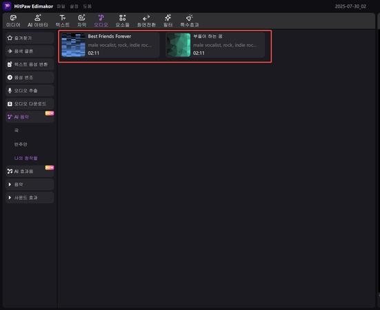Open the 요소들 (Elements) panel icon
The image size is (380, 310).
[x=122, y=18]
